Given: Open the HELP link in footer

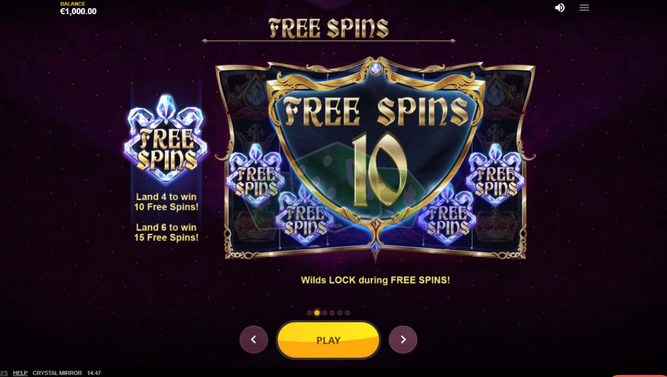Looking at the screenshot, I should click(x=20, y=373).
